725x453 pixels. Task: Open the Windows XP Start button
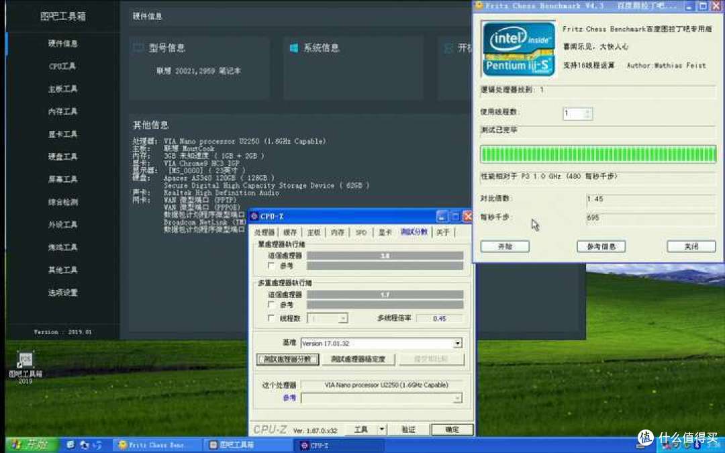(30, 445)
